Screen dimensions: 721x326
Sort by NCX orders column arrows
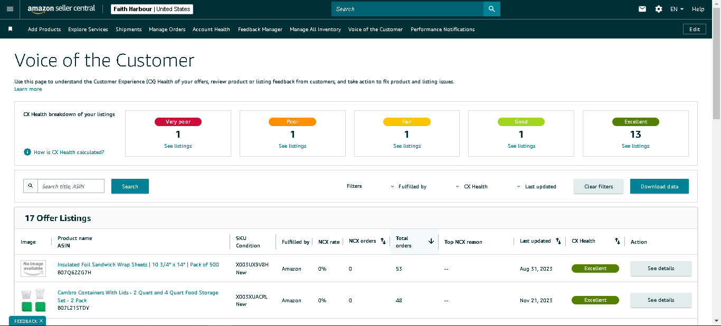pyautogui.click(x=383, y=241)
